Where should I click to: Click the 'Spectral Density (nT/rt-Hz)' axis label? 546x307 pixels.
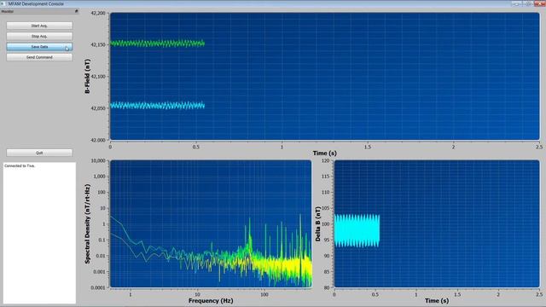(87, 223)
